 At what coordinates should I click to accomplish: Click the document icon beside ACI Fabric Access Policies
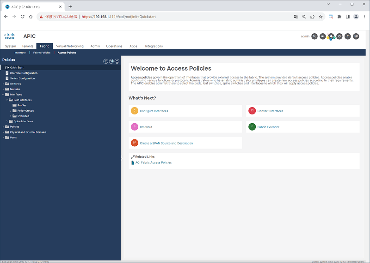133,163
